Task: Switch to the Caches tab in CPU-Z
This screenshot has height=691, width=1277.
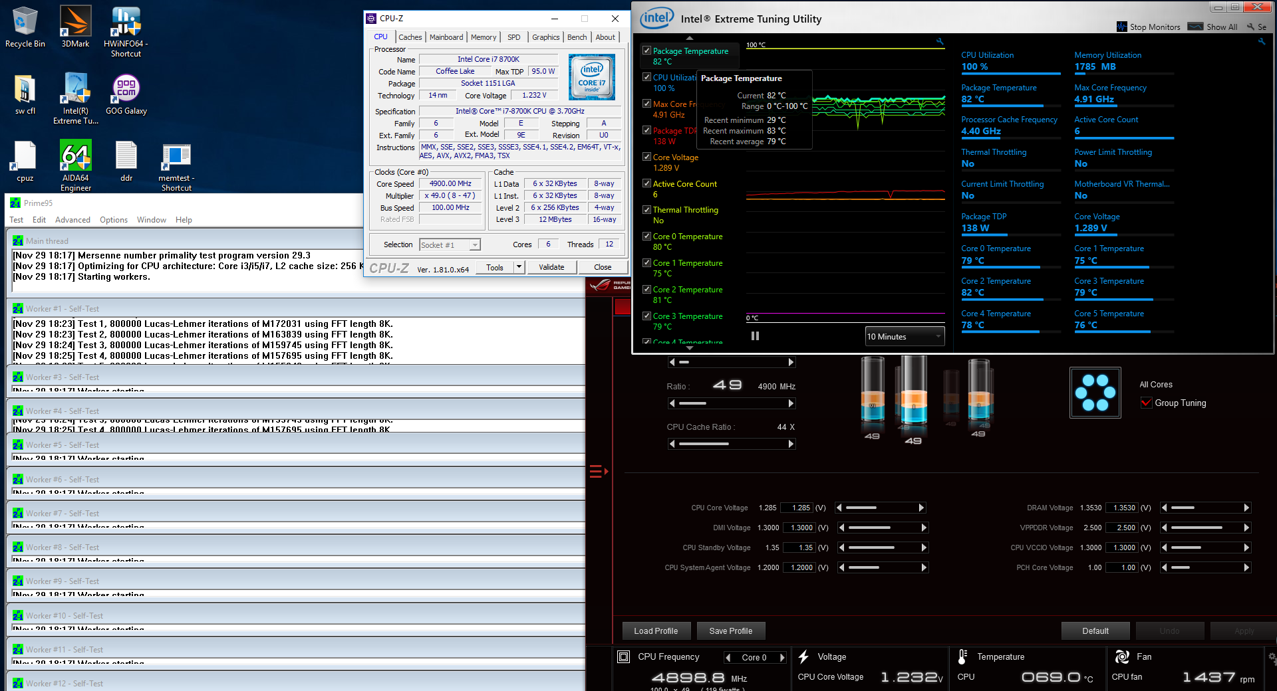Action: pos(410,37)
